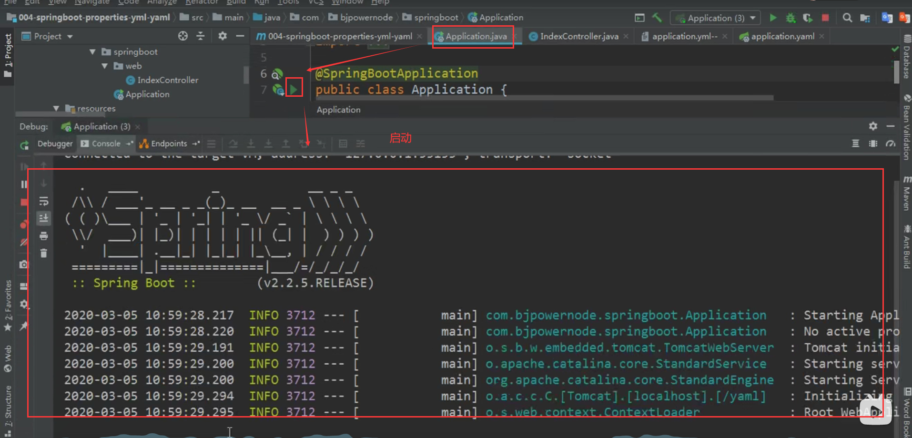
Task: Rerun Application in the Debug panel
Action: (x=24, y=145)
